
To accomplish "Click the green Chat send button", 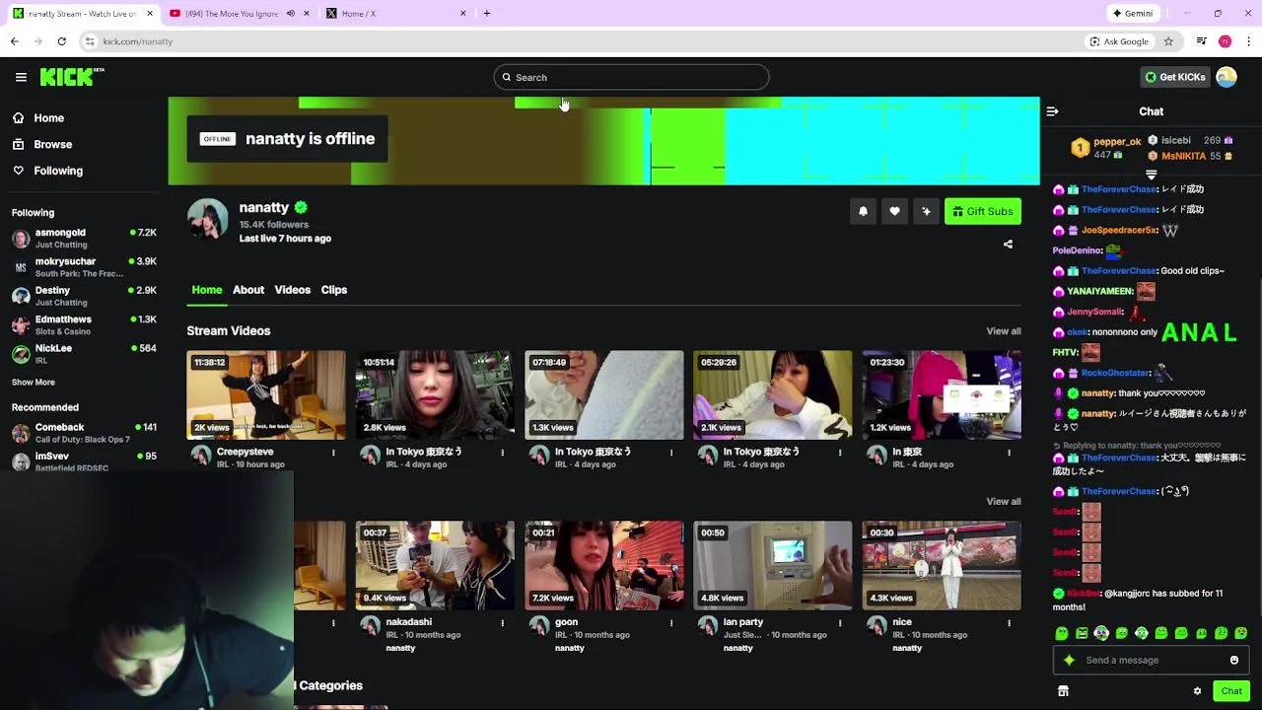I will [x=1231, y=691].
